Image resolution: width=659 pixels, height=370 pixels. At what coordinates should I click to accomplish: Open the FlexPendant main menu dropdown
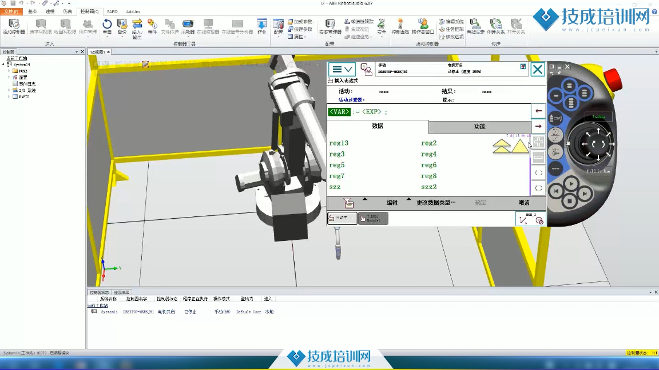342,70
